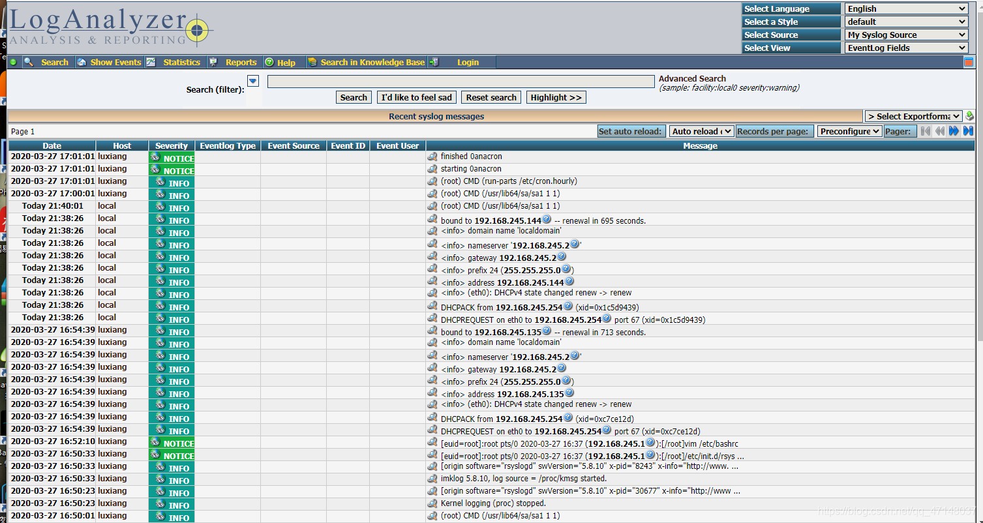Click 'Recent syslog messages' heading

(436, 117)
